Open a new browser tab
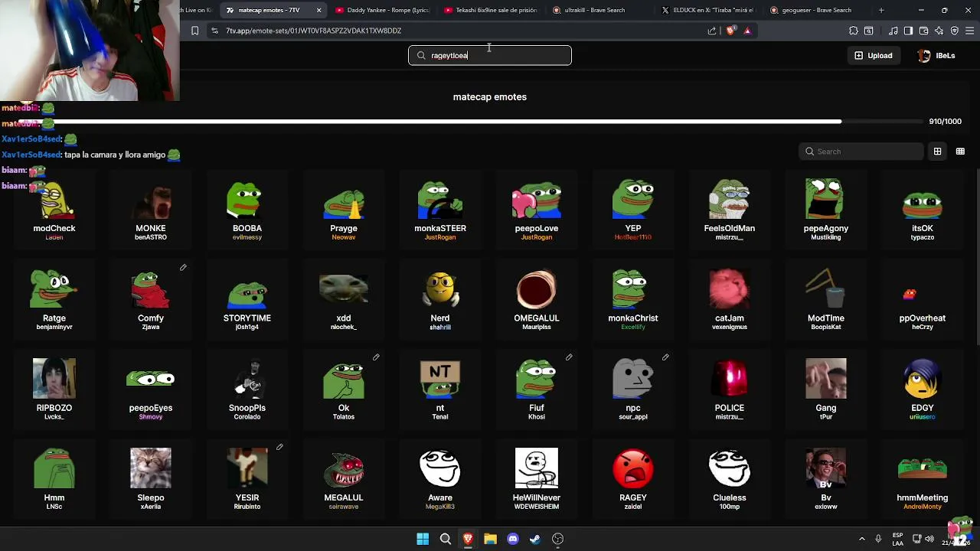 click(x=881, y=10)
